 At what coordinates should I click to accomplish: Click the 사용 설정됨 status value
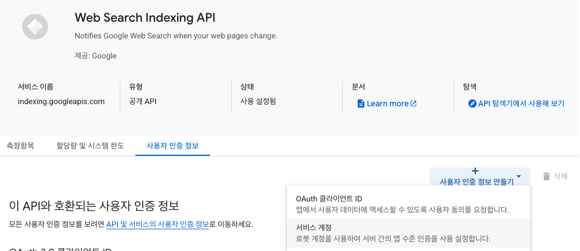pyautogui.click(x=258, y=102)
